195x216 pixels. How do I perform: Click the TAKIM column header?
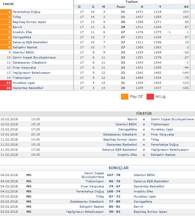[8, 4]
